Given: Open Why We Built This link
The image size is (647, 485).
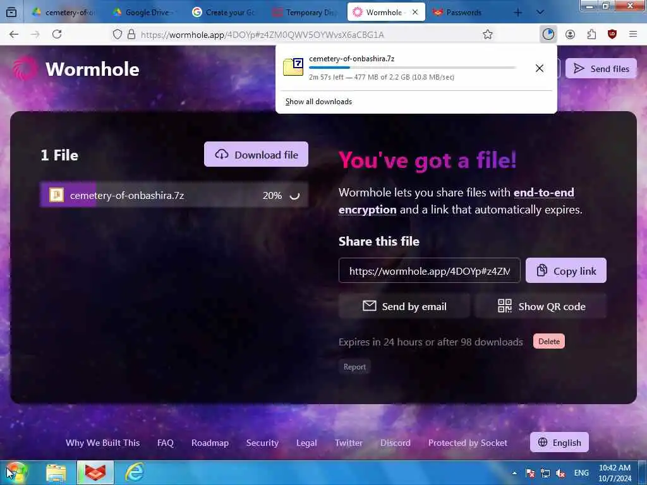Looking at the screenshot, I should click(103, 443).
